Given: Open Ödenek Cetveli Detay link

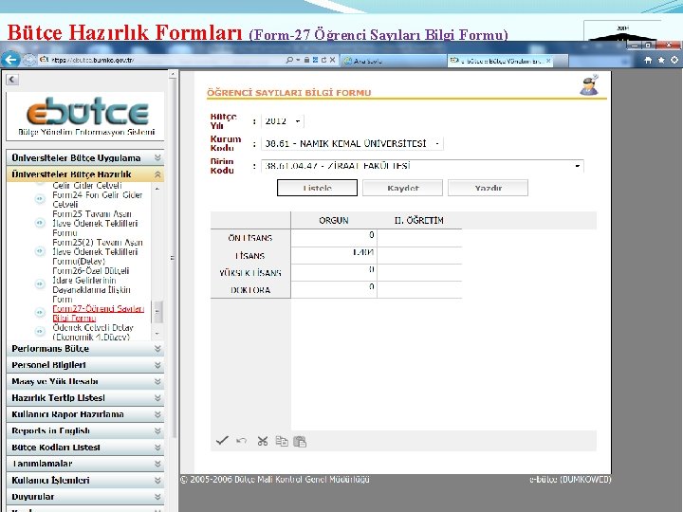Looking at the screenshot, I should point(93,332).
